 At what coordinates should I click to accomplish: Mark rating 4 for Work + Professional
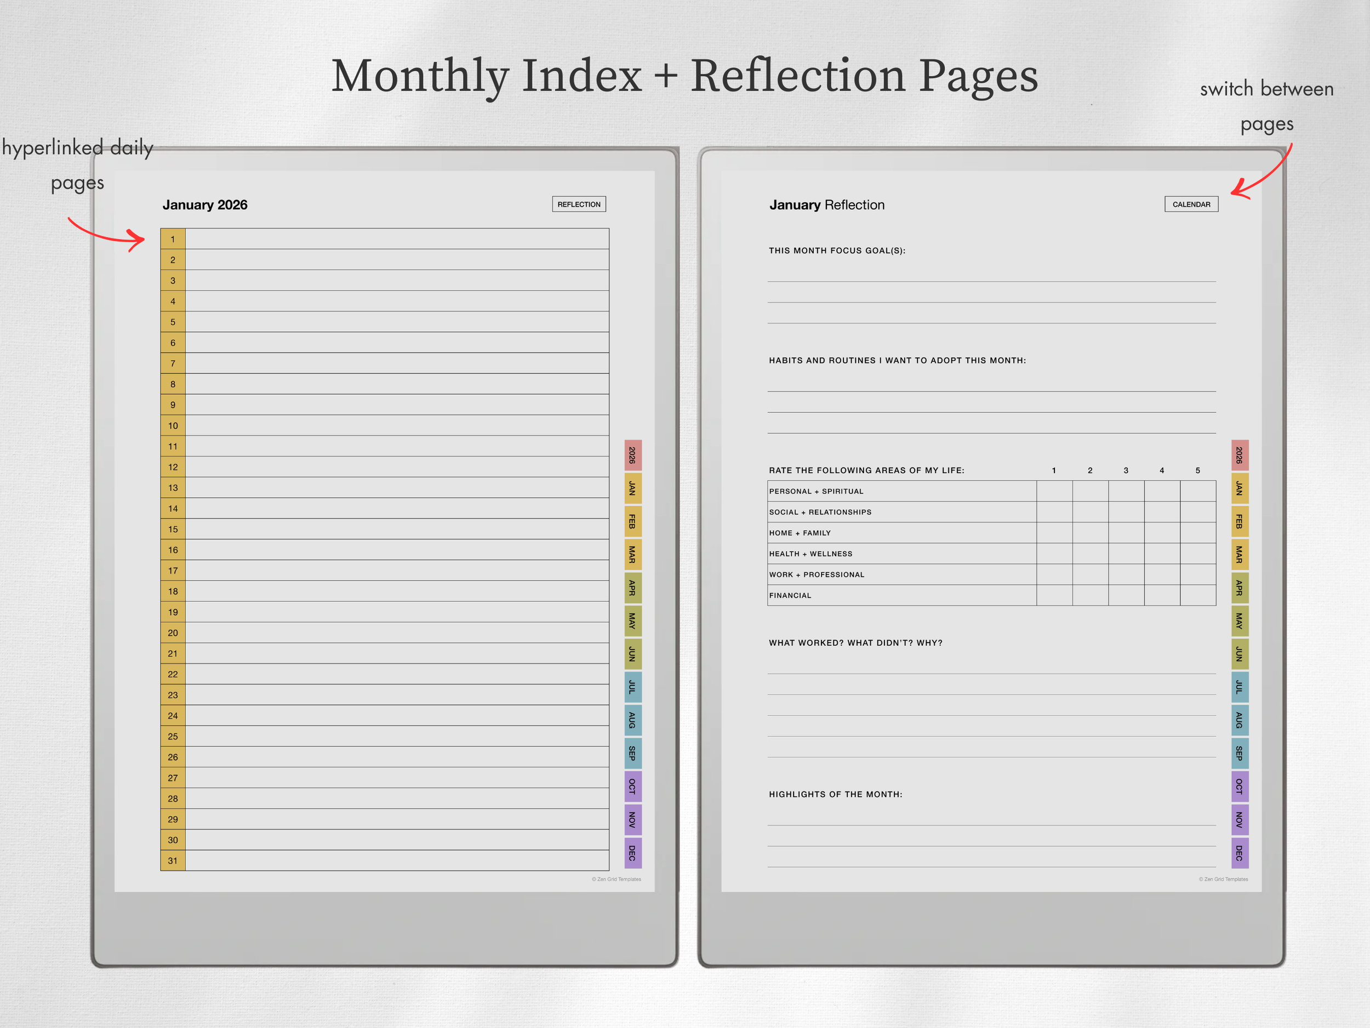point(1162,575)
